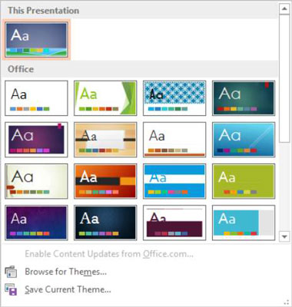Click Enable Content Updates from Office.com
Viewport: 292px width, 307px height.
(x=109, y=254)
